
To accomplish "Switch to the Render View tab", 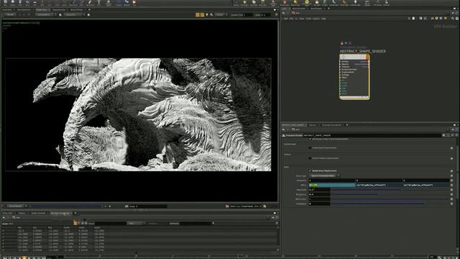I will (42, 9).
